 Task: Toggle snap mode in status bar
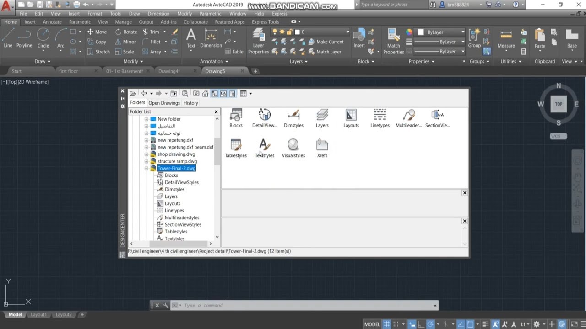point(396,324)
